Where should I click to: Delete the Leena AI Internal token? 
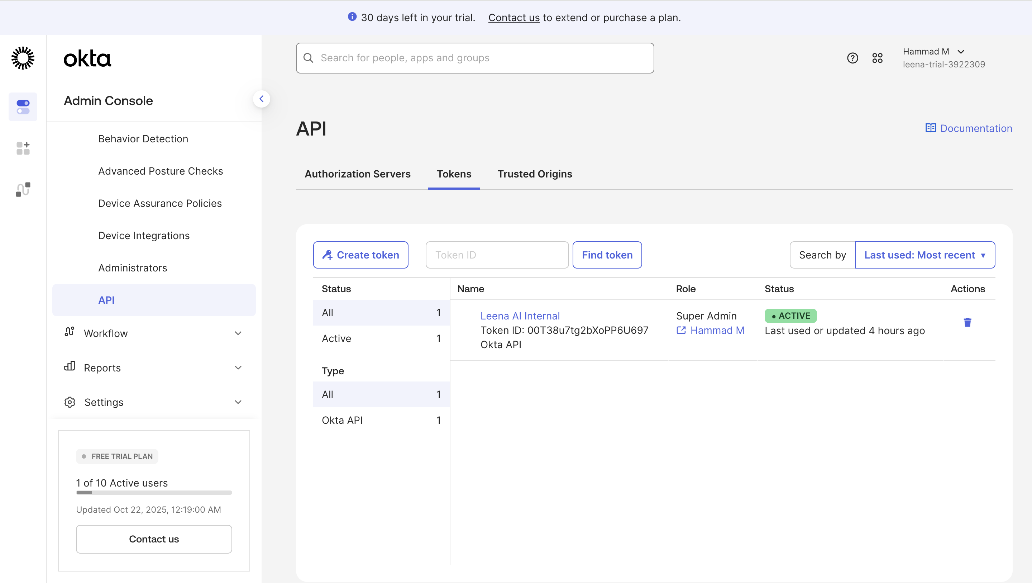click(967, 322)
